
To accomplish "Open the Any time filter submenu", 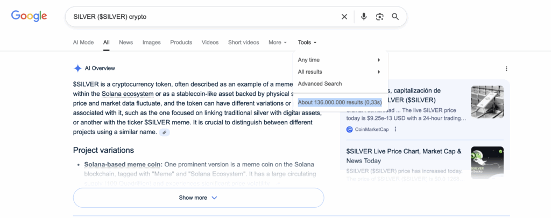I will click(x=339, y=60).
